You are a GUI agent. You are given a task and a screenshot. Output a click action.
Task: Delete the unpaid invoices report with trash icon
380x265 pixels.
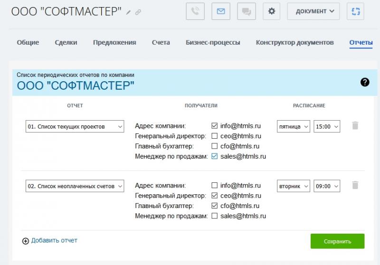[x=355, y=186]
